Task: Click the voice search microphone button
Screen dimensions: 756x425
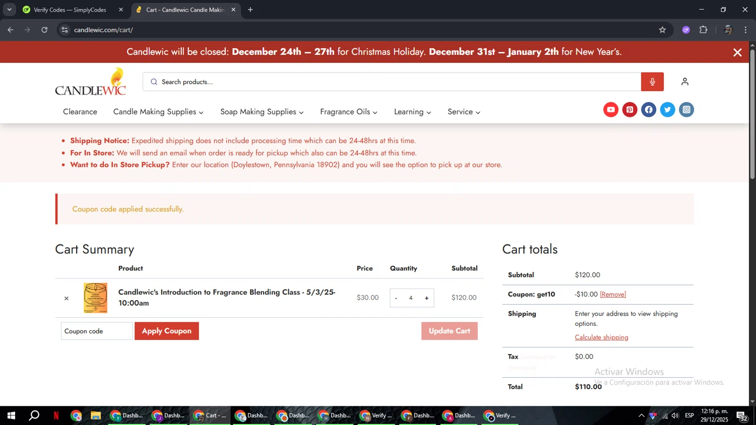Action: coord(652,82)
